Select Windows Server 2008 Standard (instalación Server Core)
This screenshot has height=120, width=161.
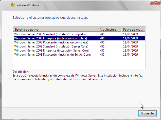(x=79, y=46)
